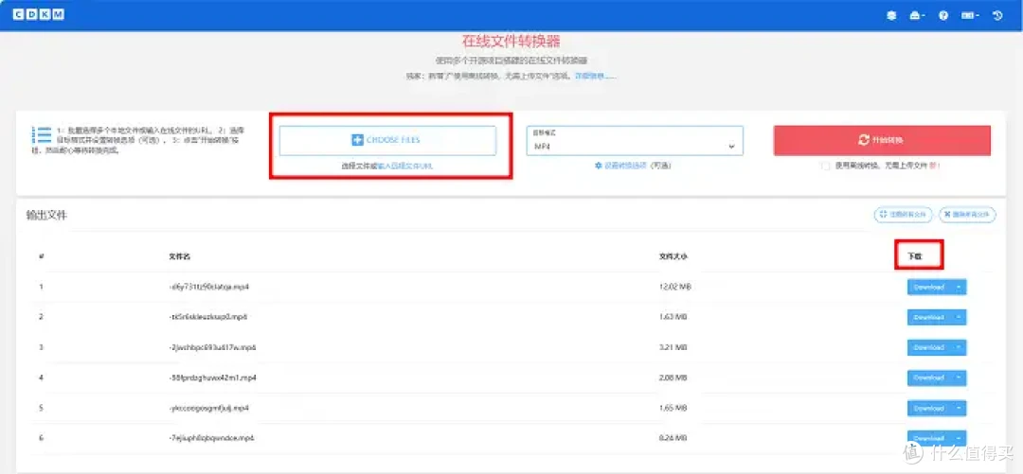Open the stacked layers icon in header
This screenshot has width=1023, height=474.
pos(892,16)
